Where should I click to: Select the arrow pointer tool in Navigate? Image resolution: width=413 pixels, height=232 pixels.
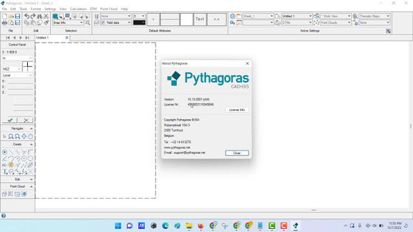click(5, 136)
